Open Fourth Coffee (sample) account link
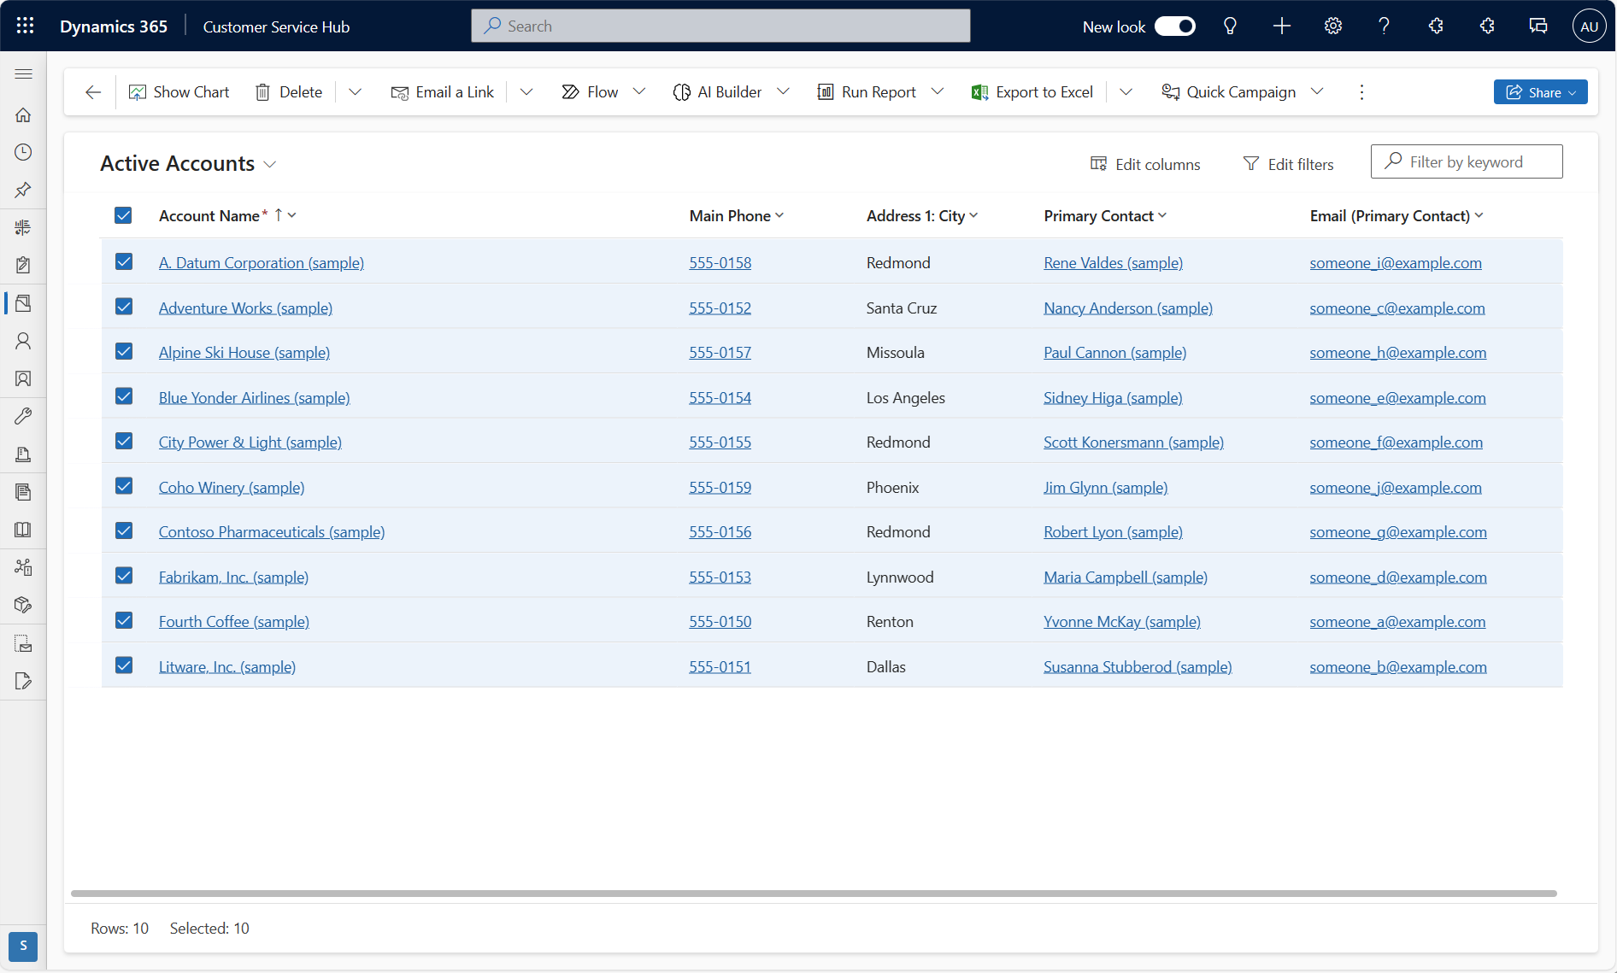Screen dimensions: 1617x973 [x=233, y=621]
